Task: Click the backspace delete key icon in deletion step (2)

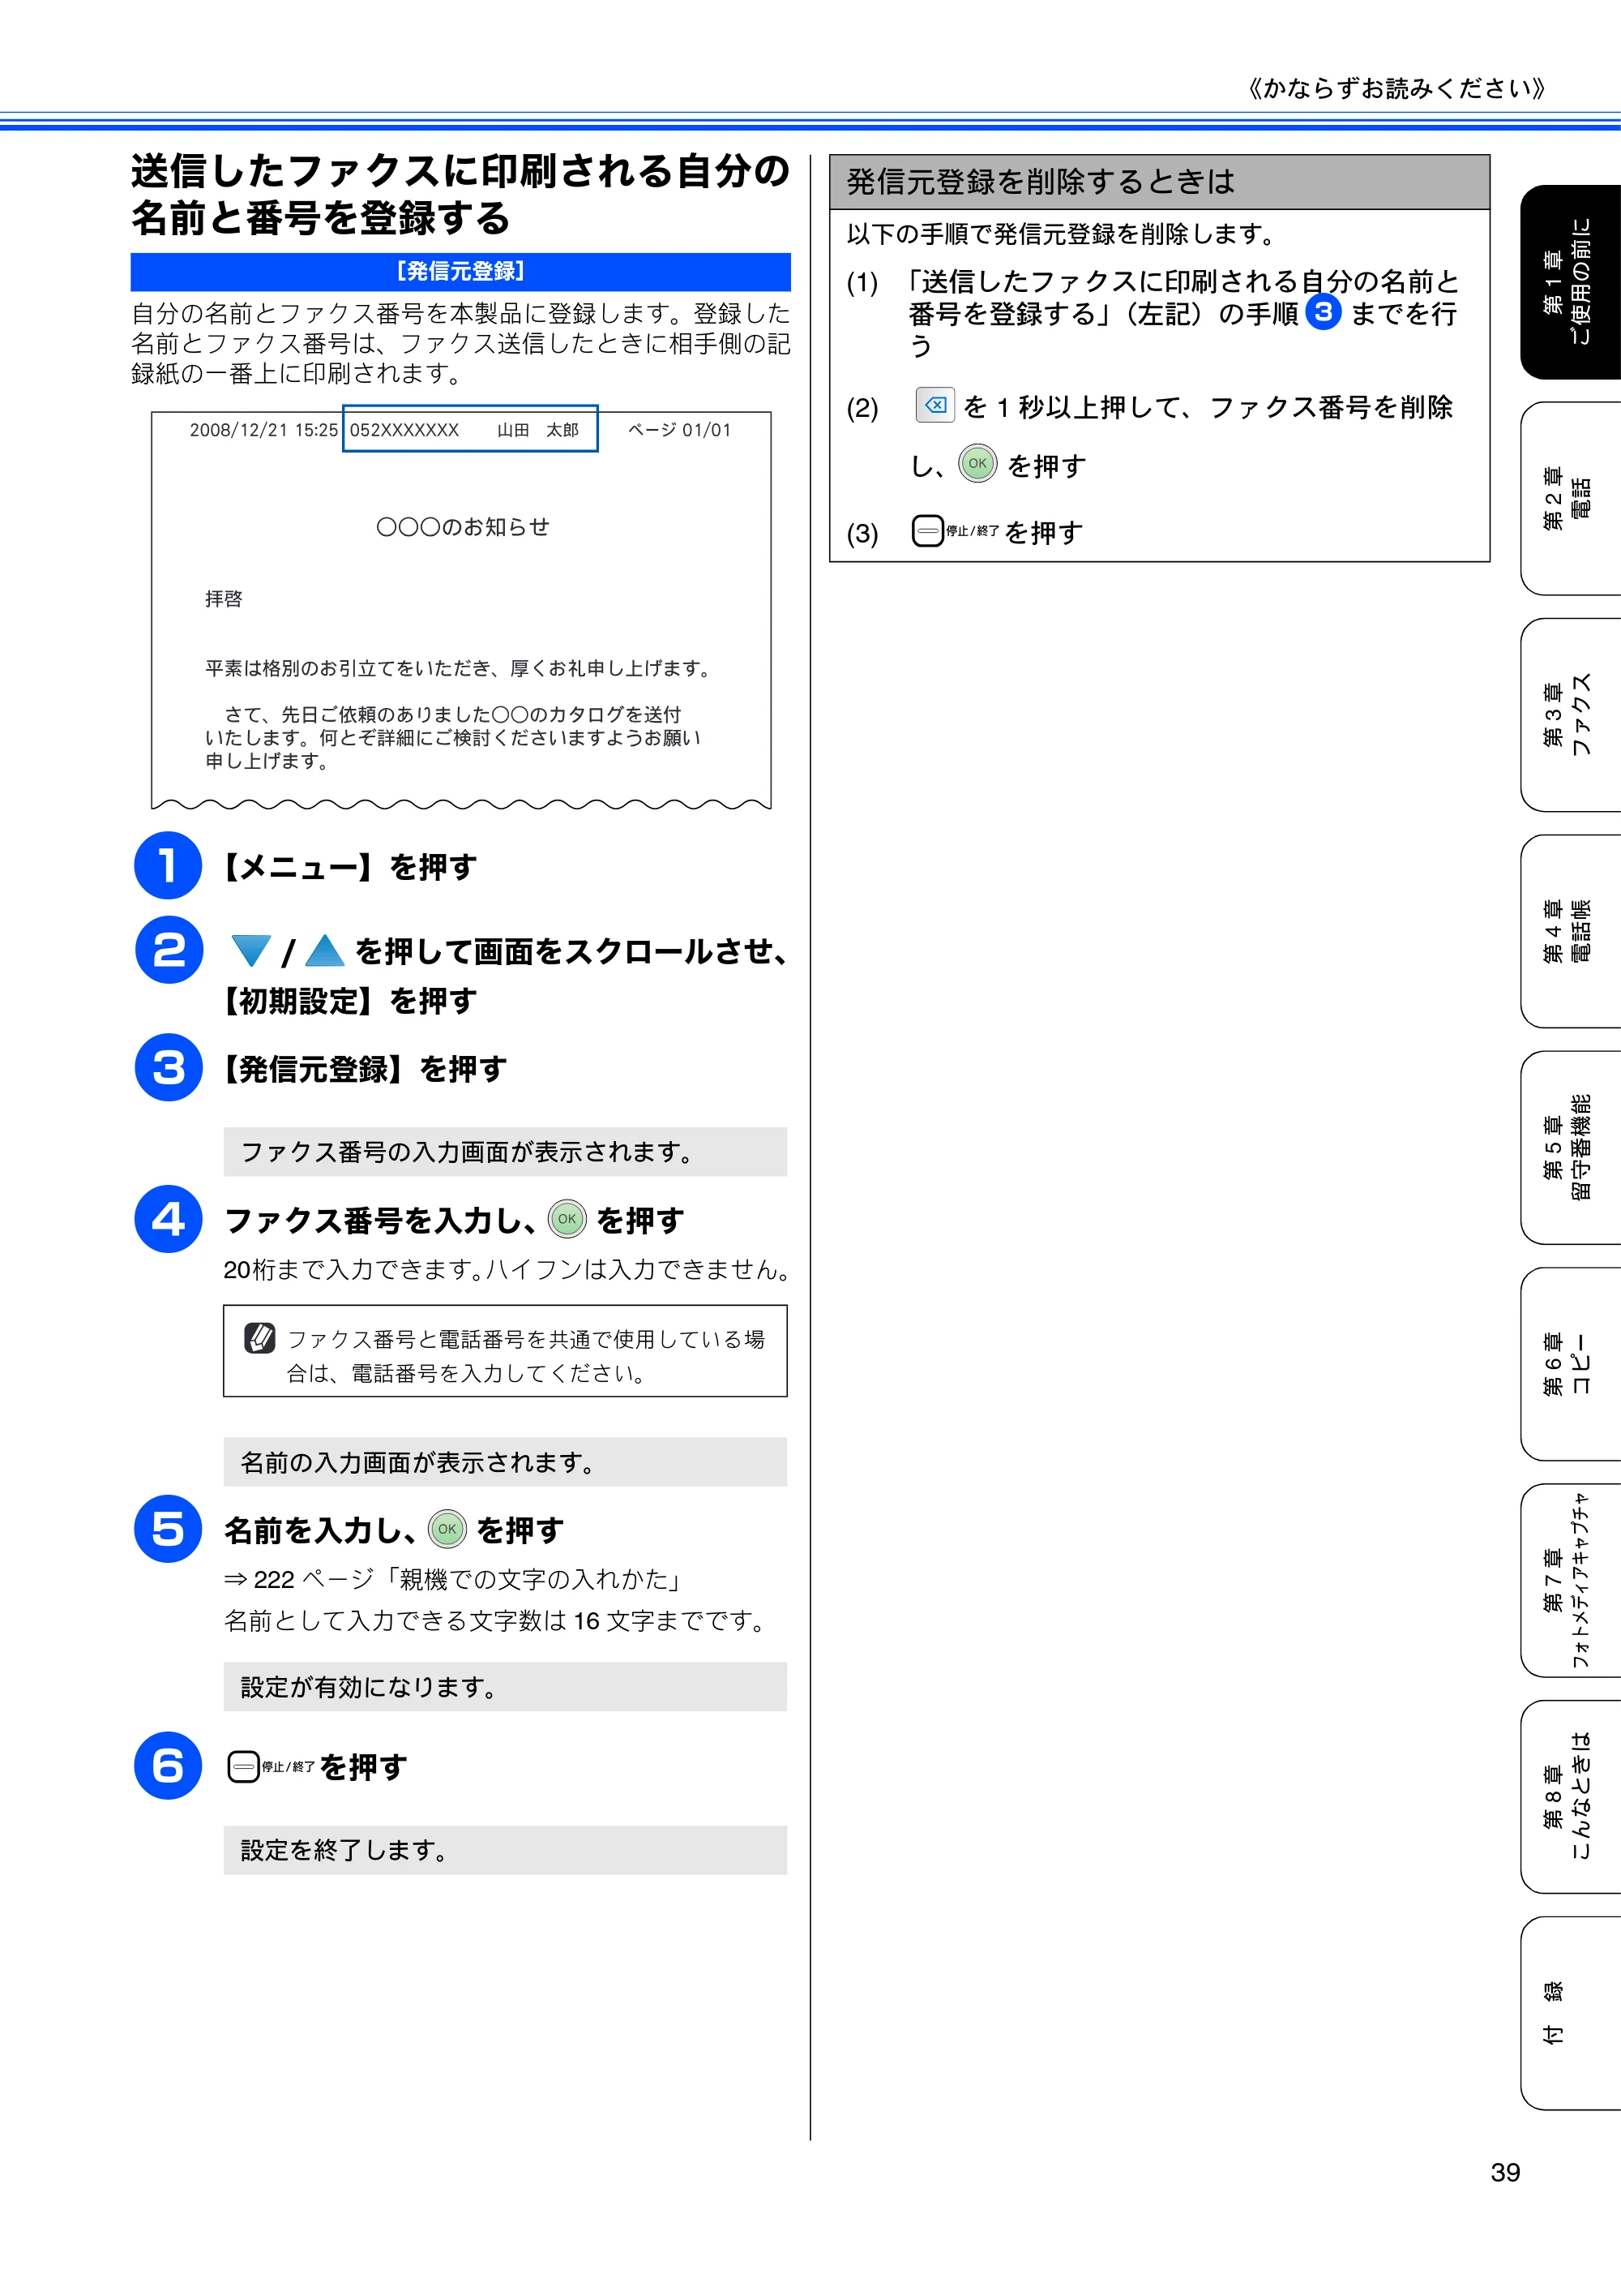Action: [x=935, y=405]
